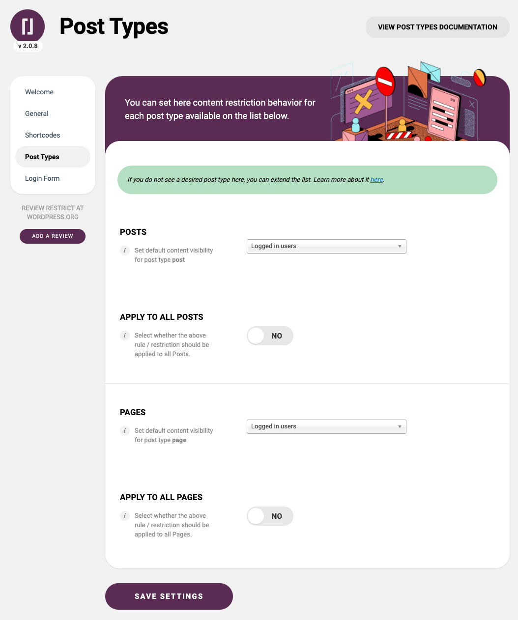Viewport: 518px width, 620px height.
Task: Click View Post Types Documentation button
Action: click(x=437, y=27)
